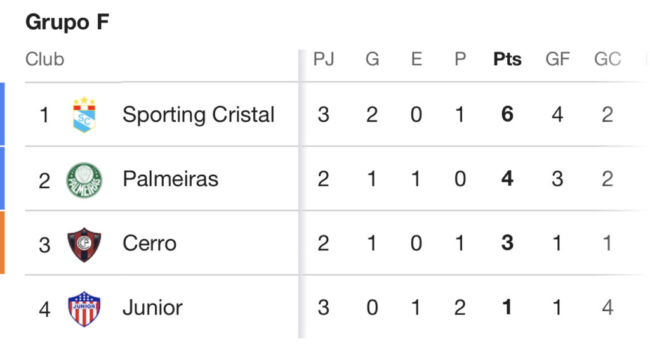This screenshot has width=650, height=353.
Task: Click the Club column header
Action: tap(45, 59)
